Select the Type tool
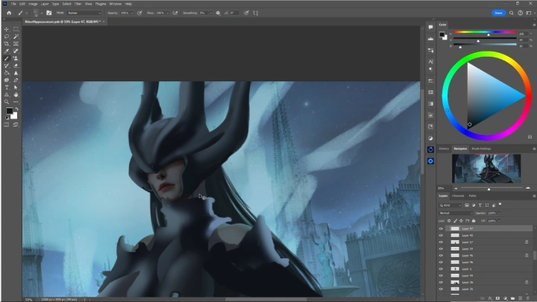Screen dimensions: 537x302 coord(7,88)
